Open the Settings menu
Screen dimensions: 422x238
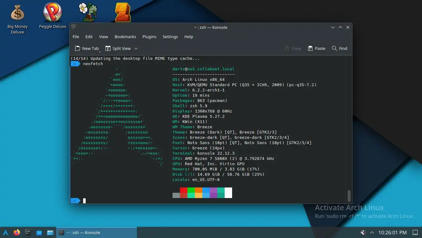170,37
